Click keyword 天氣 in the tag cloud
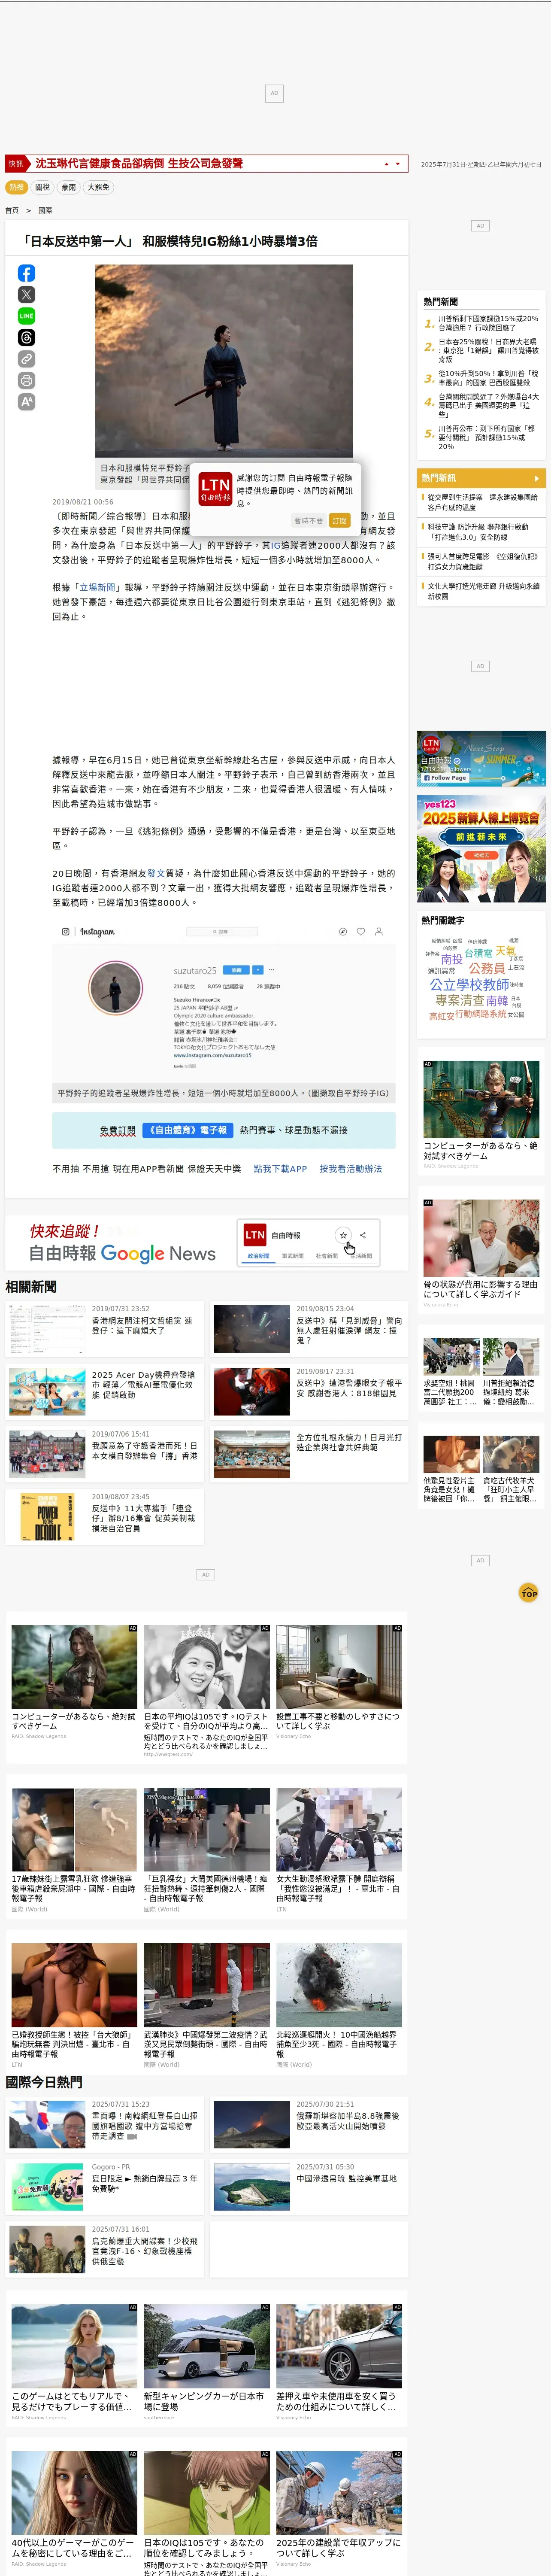 click(505, 951)
